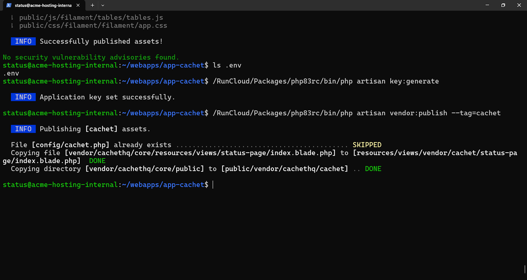527x280 pixels.
Task: Select the status@acme-hosting-internal tab
Action: [43, 5]
